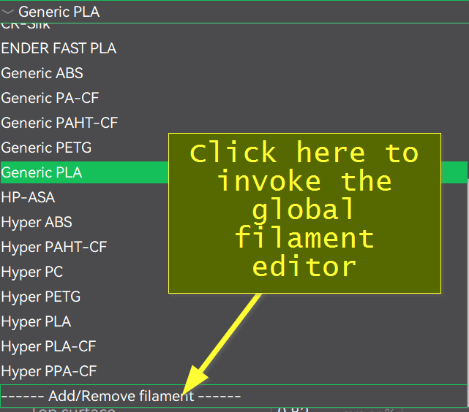Choose Hyper PPA-CF from the dropdown
This screenshot has width=469, height=412.
point(48,371)
